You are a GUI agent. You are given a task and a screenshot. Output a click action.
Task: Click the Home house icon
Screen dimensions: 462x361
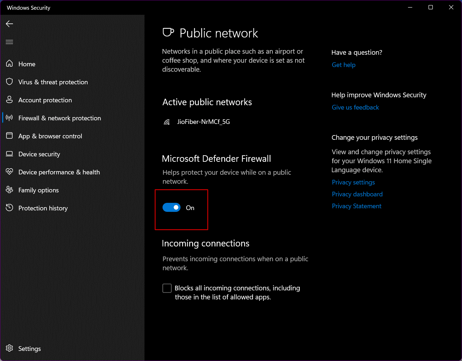click(10, 64)
